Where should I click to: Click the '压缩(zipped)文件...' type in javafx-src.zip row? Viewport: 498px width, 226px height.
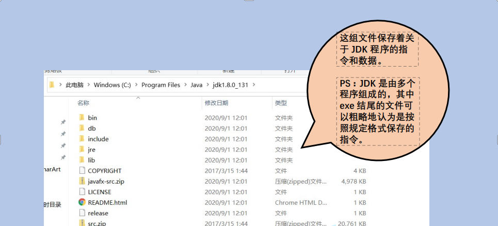[x=300, y=182]
